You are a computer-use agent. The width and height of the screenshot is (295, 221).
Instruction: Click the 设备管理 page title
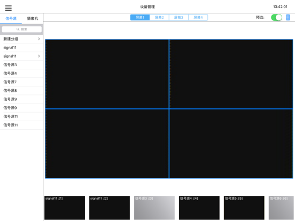147,7
